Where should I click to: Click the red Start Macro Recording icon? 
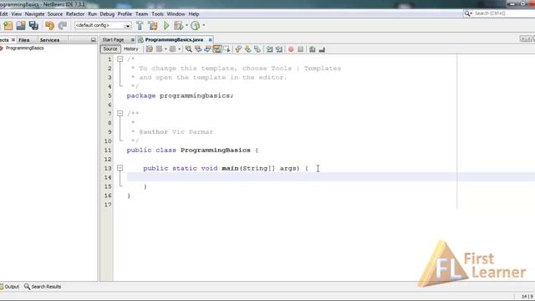(x=291, y=49)
